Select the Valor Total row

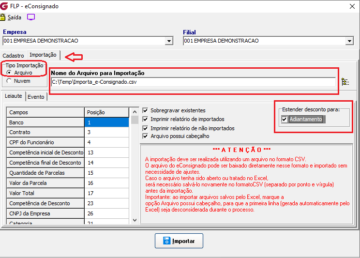click(45, 193)
